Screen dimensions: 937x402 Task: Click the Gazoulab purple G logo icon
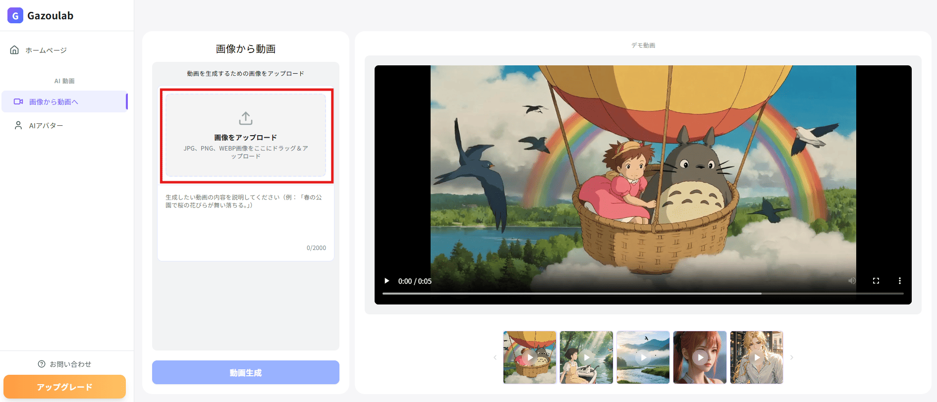click(x=15, y=16)
